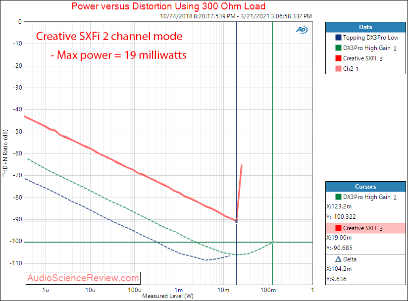This screenshot has width=408, height=301.
Task: Click the Delta triangle icon
Action: (x=338, y=259)
